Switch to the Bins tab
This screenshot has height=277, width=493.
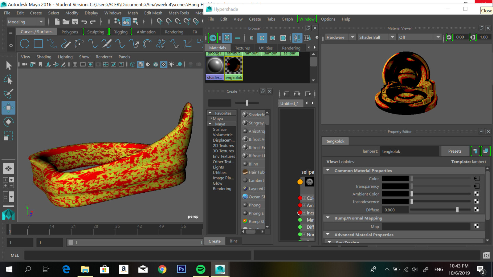pyautogui.click(x=234, y=241)
